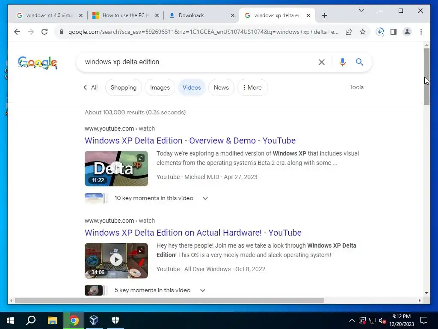Open 'Windows XP Delta Edition on Actual Hardware!' result

pos(193,233)
